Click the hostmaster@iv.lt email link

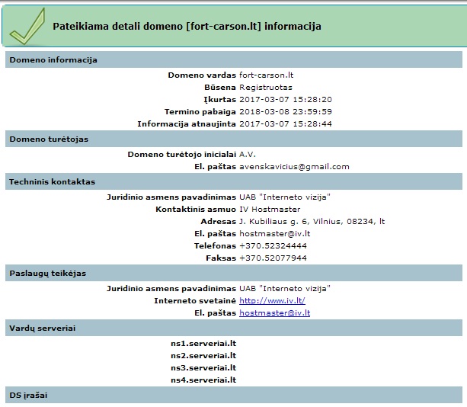point(274,312)
